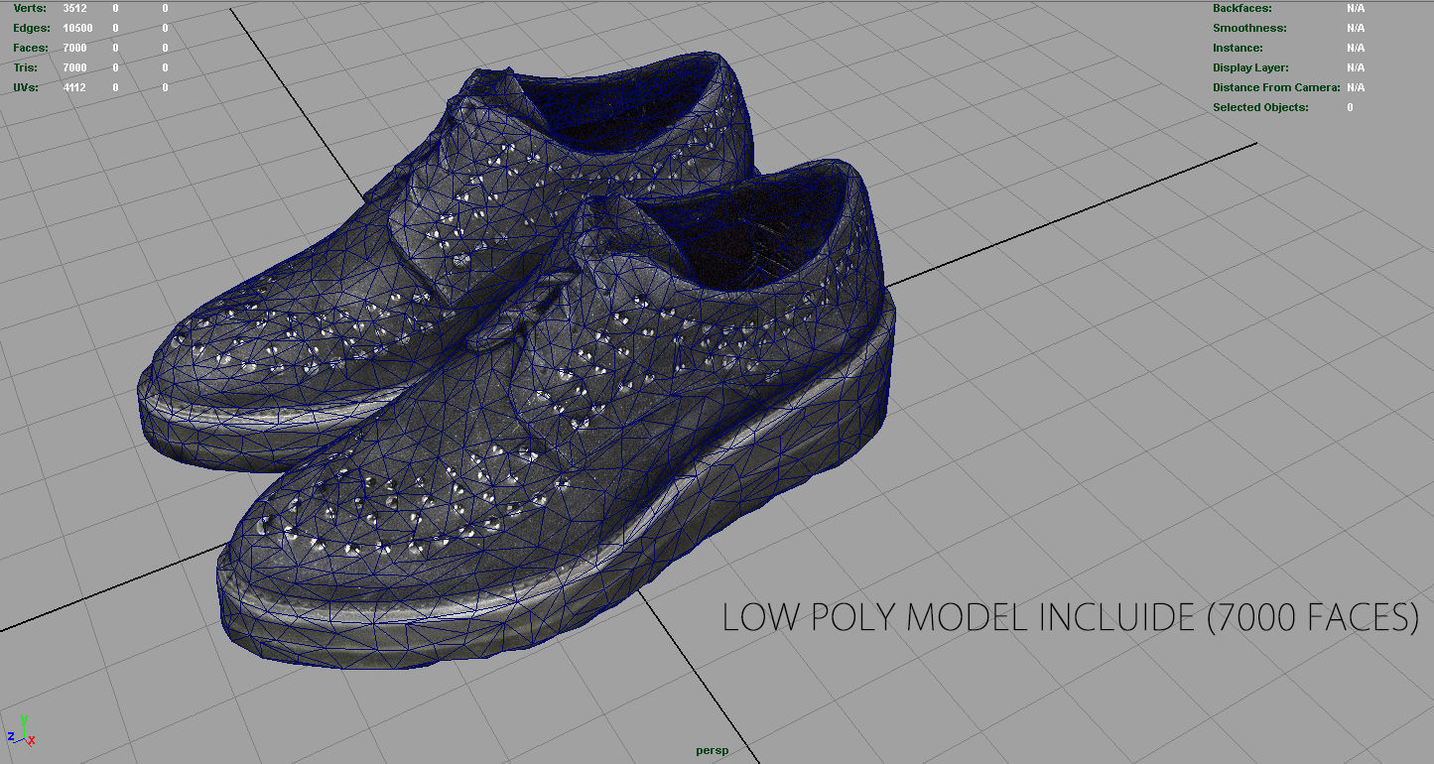Screen dimensions: 1434x764
Task: Click the N/A value beside Smoothness
Action: coord(1356,28)
